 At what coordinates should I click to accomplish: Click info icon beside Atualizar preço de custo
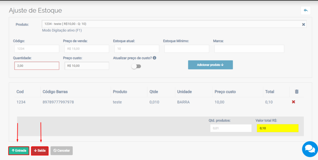154,58
